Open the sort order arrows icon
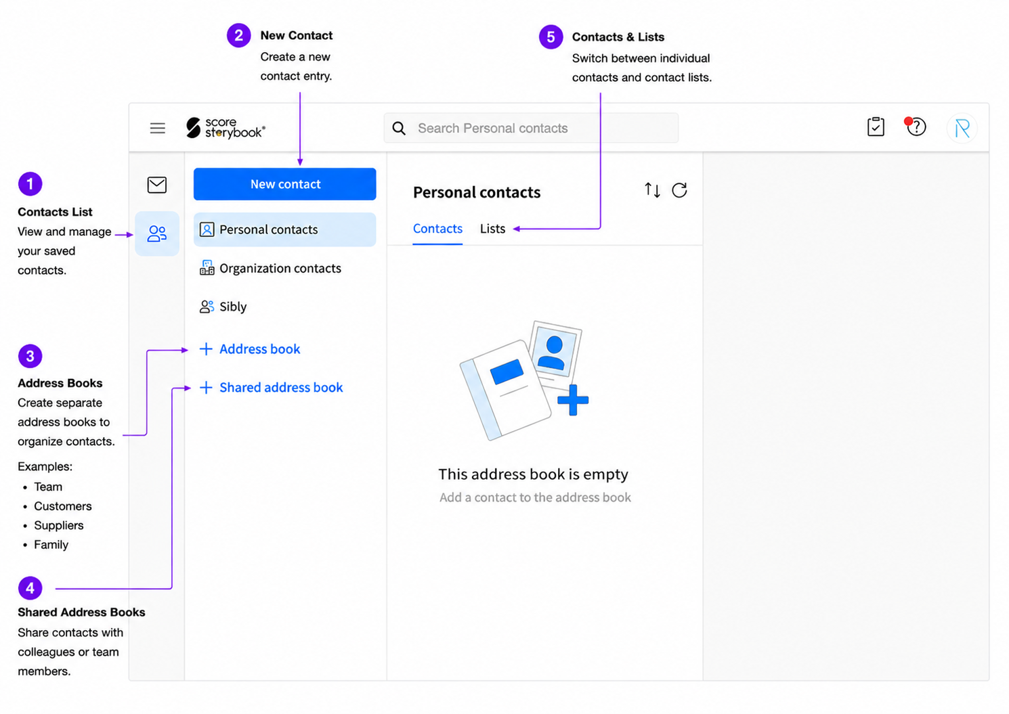The image size is (1009, 714). [652, 190]
